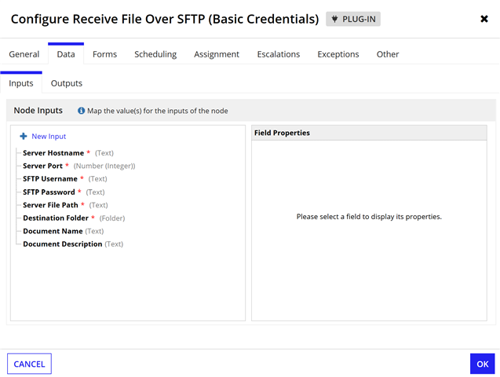Click the dialog title 'Configure Receive File Over SFTP'
Viewport: 500px width, 377px height.
click(x=165, y=19)
